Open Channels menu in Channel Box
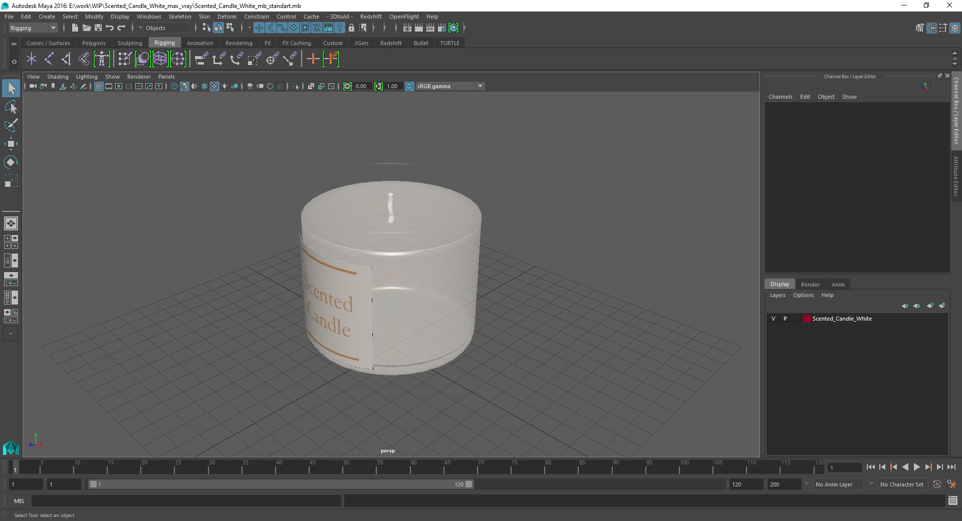962x521 pixels. (780, 97)
